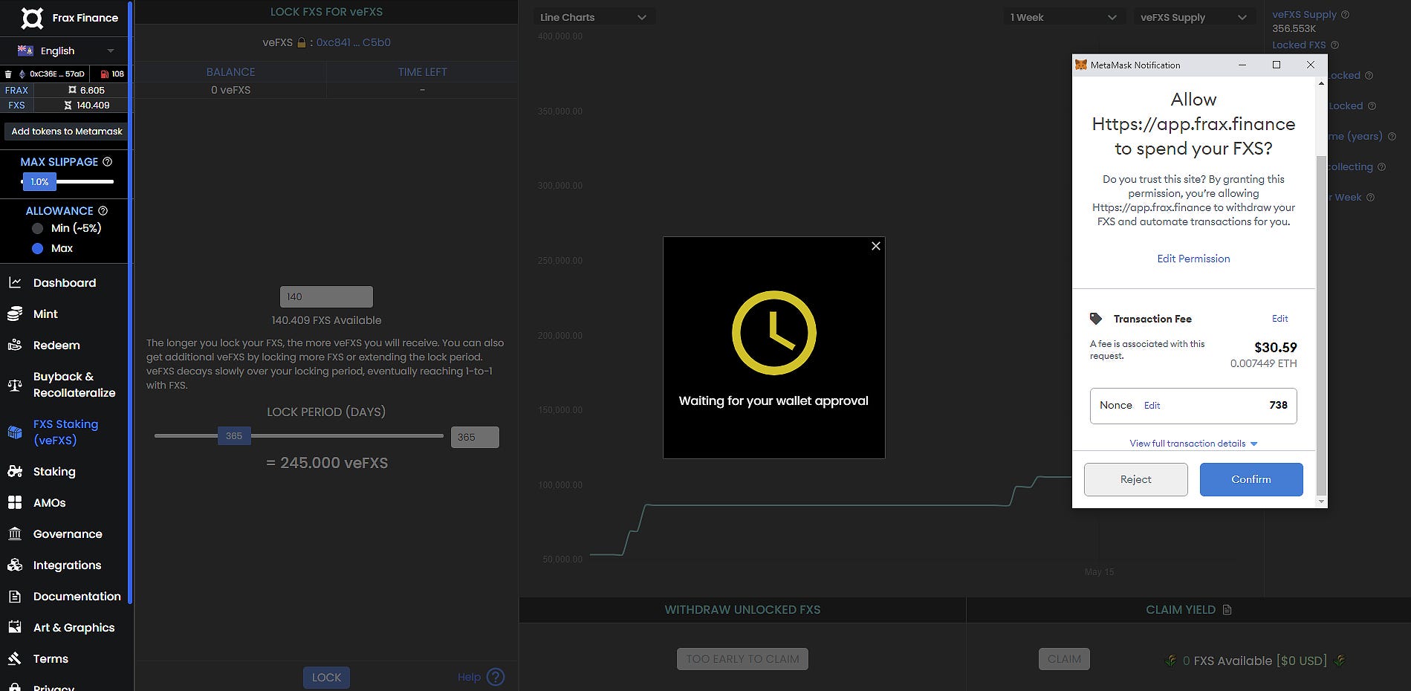
Task: Click the Lock Period slider handle
Action: coord(233,436)
